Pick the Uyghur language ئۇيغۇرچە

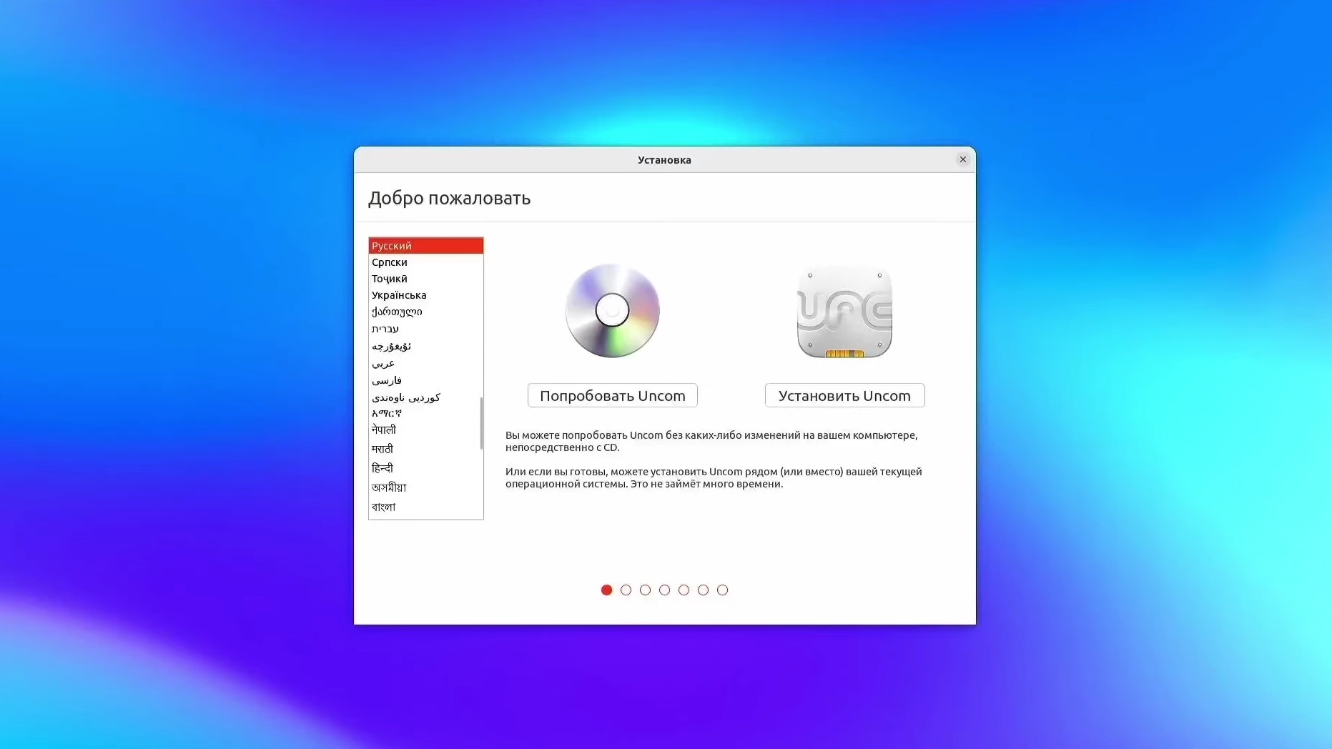pos(426,346)
